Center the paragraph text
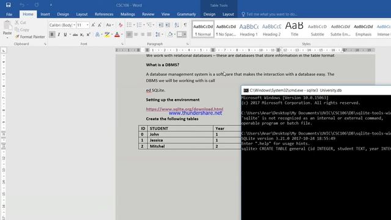This screenshot has width=391, height=220. point(136,34)
